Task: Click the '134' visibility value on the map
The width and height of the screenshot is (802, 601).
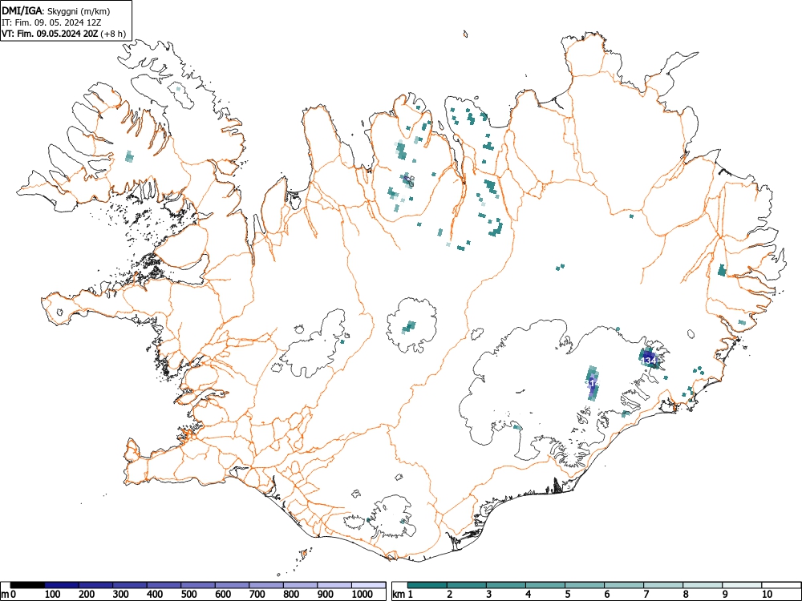Action: pos(649,361)
